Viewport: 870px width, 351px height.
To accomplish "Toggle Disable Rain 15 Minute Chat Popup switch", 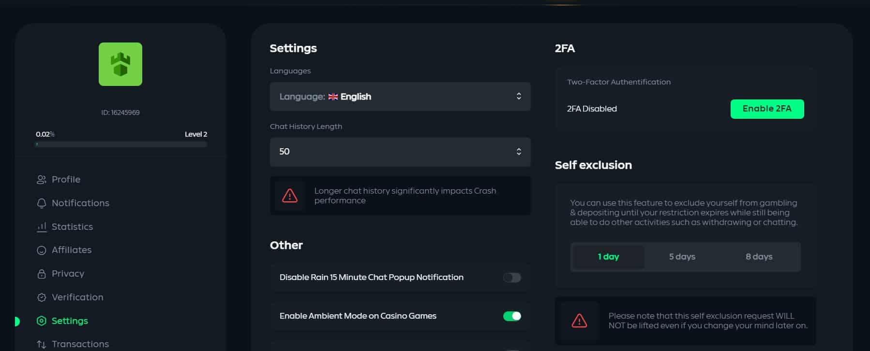I will pyautogui.click(x=512, y=278).
